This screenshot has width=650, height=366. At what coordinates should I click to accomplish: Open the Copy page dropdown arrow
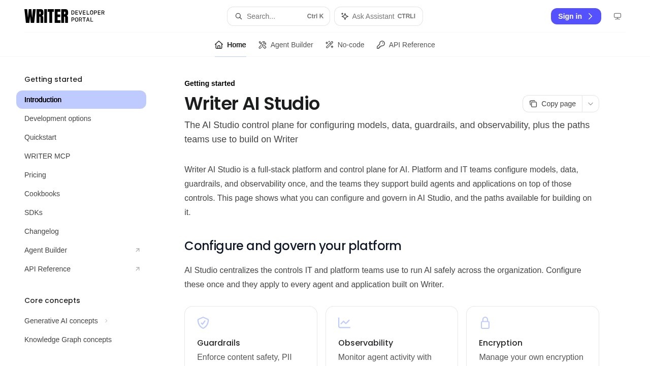pyautogui.click(x=591, y=104)
